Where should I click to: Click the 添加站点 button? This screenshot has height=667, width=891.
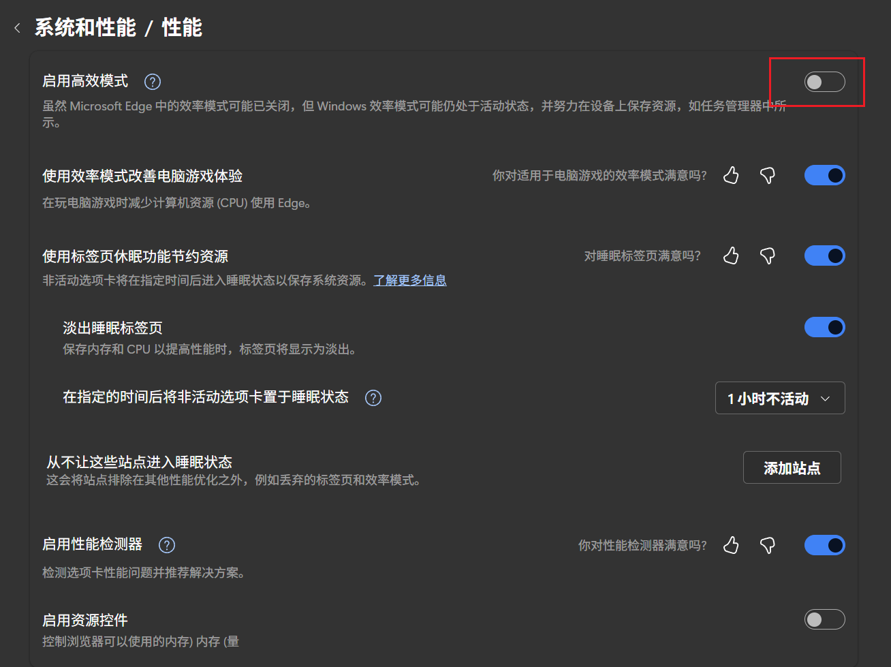[792, 467]
